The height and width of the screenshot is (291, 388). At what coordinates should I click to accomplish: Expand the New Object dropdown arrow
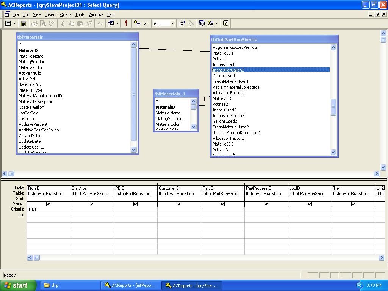click(x=216, y=23)
